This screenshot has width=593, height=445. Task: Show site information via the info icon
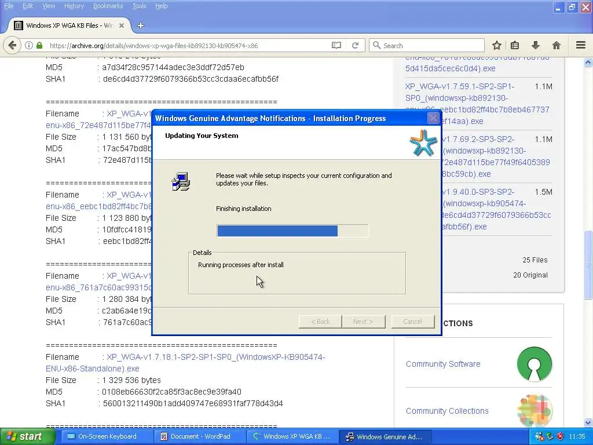tap(29, 45)
